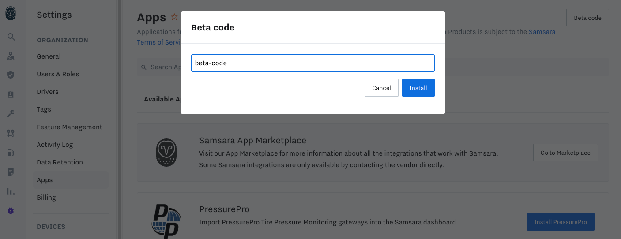Click the purple bug icon in sidebar
This screenshot has width=621, height=239.
tap(11, 211)
